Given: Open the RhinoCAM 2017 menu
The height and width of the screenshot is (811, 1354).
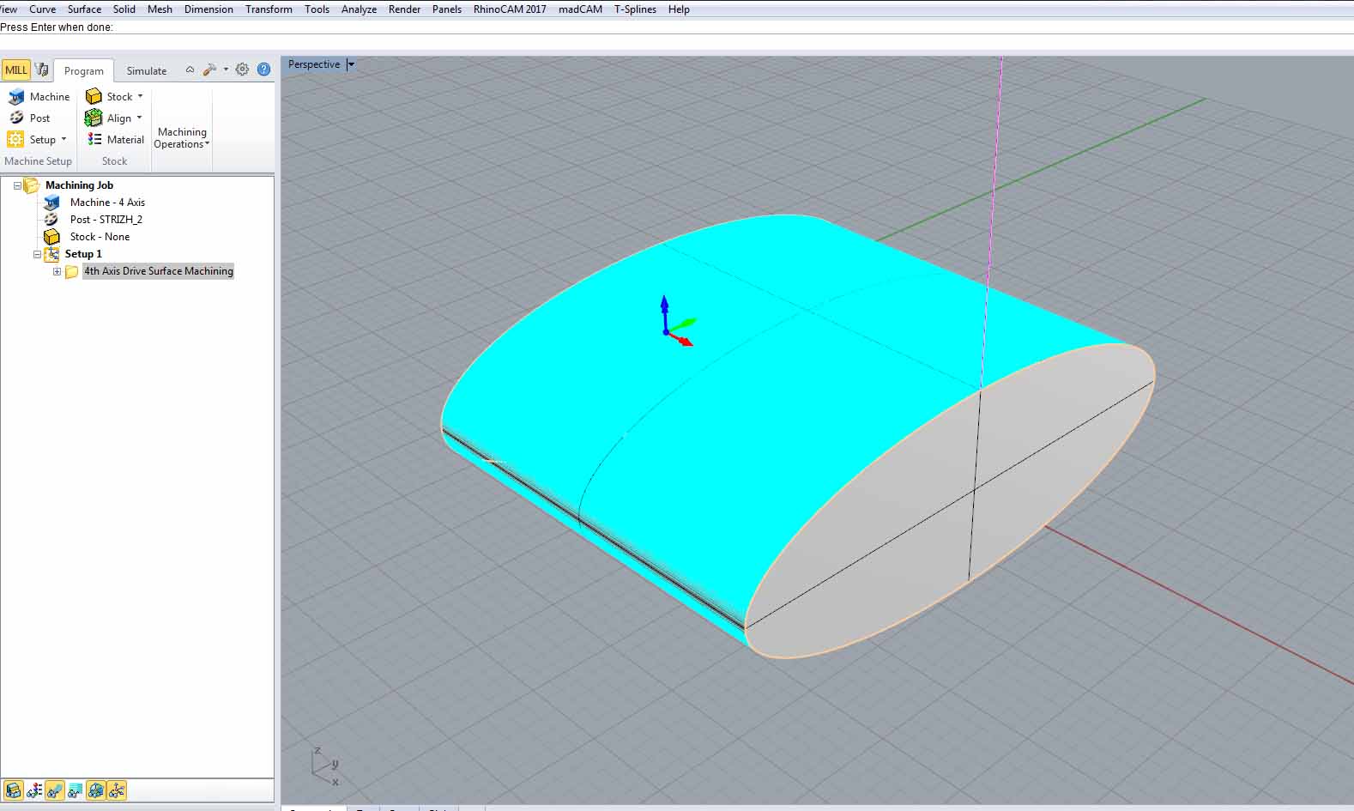Looking at the screenshot, I should (x=509, y=9).
